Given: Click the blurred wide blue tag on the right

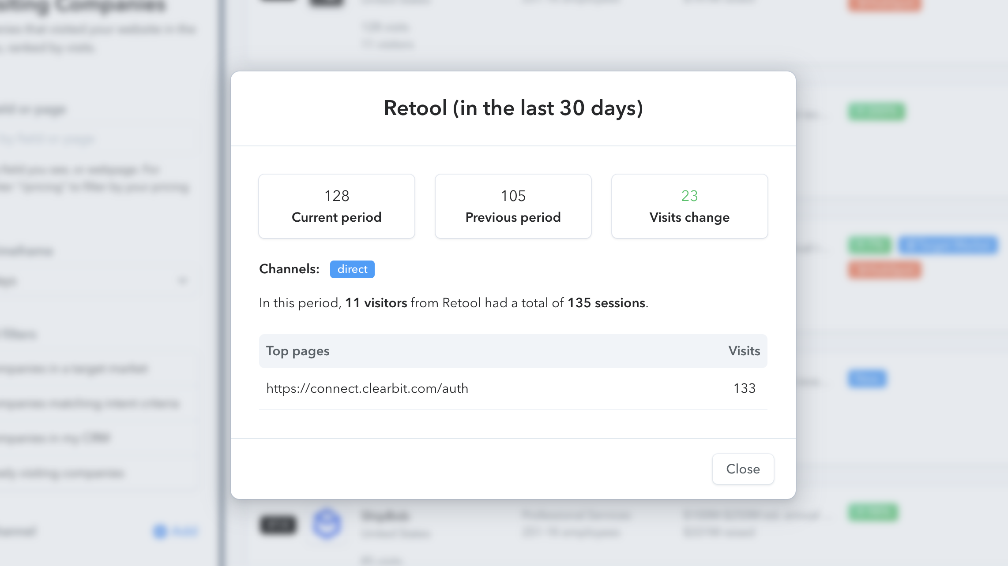Looking at the screenshot, I should [948, 245].
